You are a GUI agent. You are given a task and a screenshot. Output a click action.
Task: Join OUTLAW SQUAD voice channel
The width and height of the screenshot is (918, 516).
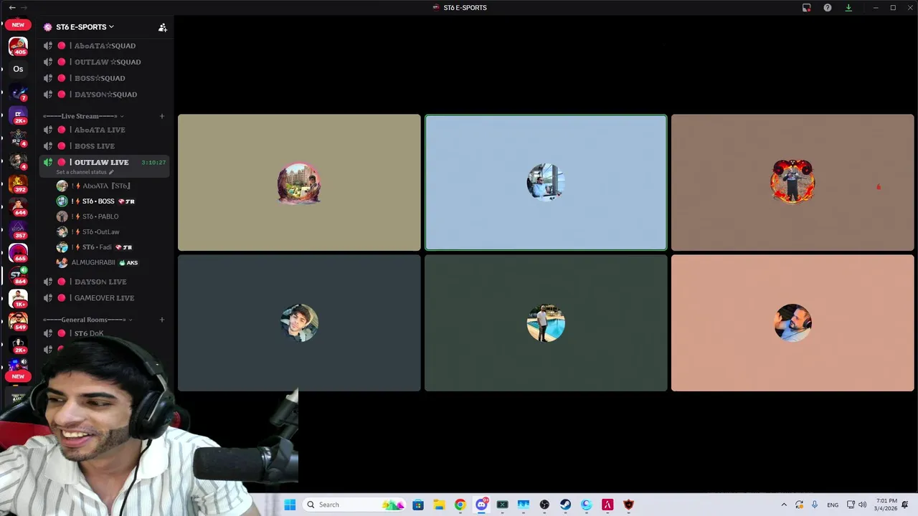tap(105, 62)
